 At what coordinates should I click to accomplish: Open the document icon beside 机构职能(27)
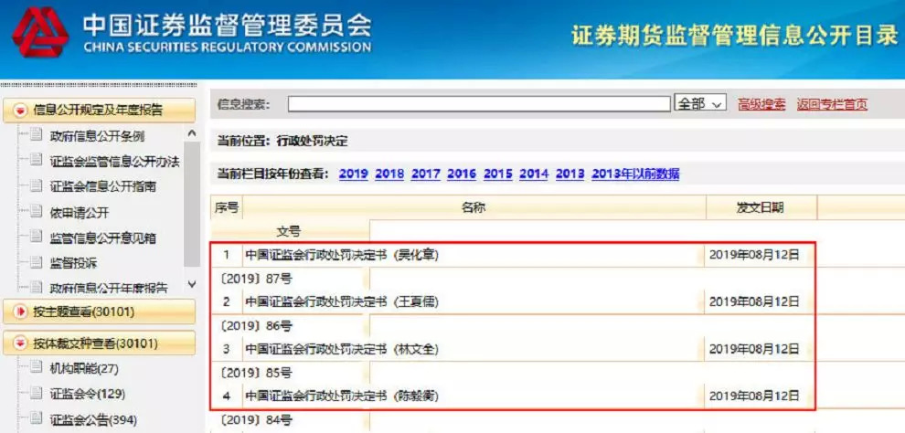(x=37, y=367)
